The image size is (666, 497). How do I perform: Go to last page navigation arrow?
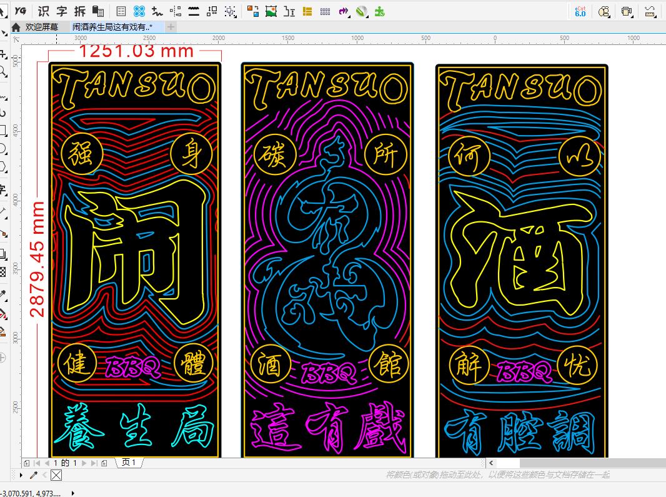point(94,463)
